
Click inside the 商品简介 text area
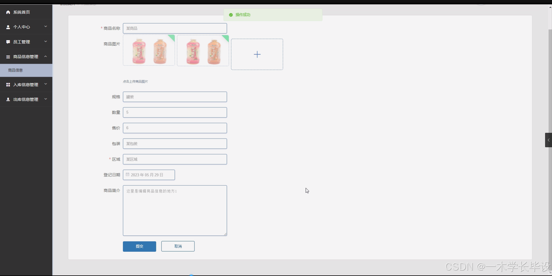pos(175,210)
